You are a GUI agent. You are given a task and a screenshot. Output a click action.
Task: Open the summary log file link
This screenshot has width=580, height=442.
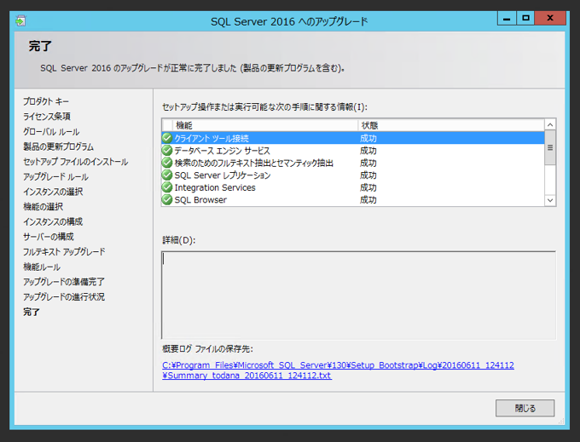pyautogui.click(x=338, y=370)
